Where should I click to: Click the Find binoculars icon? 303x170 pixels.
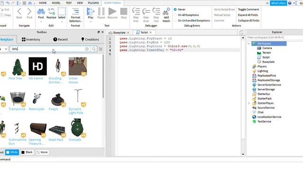pyautogui.click(x=41, y=11)
